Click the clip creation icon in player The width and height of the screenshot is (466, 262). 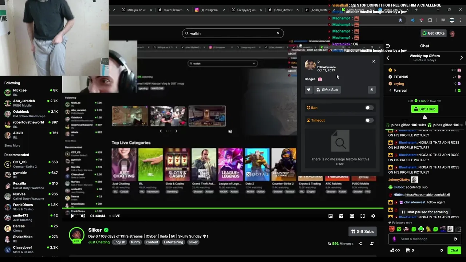click(x=341, y=216)
